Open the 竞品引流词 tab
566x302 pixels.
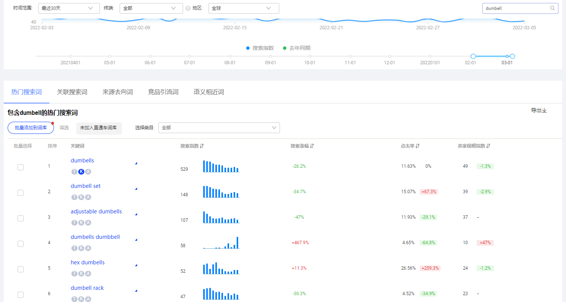163,92
